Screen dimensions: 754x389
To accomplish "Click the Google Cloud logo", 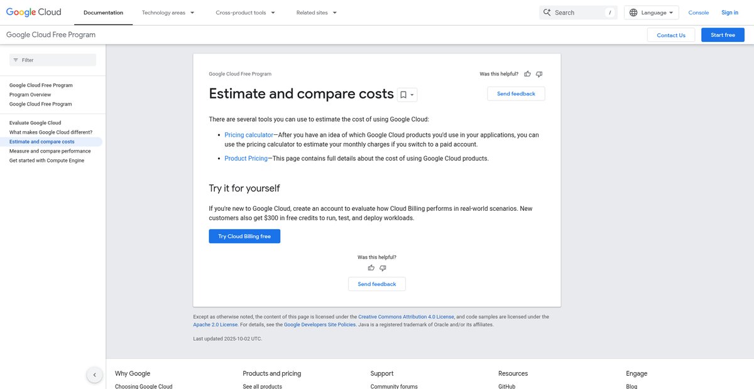I will [34, 12].
